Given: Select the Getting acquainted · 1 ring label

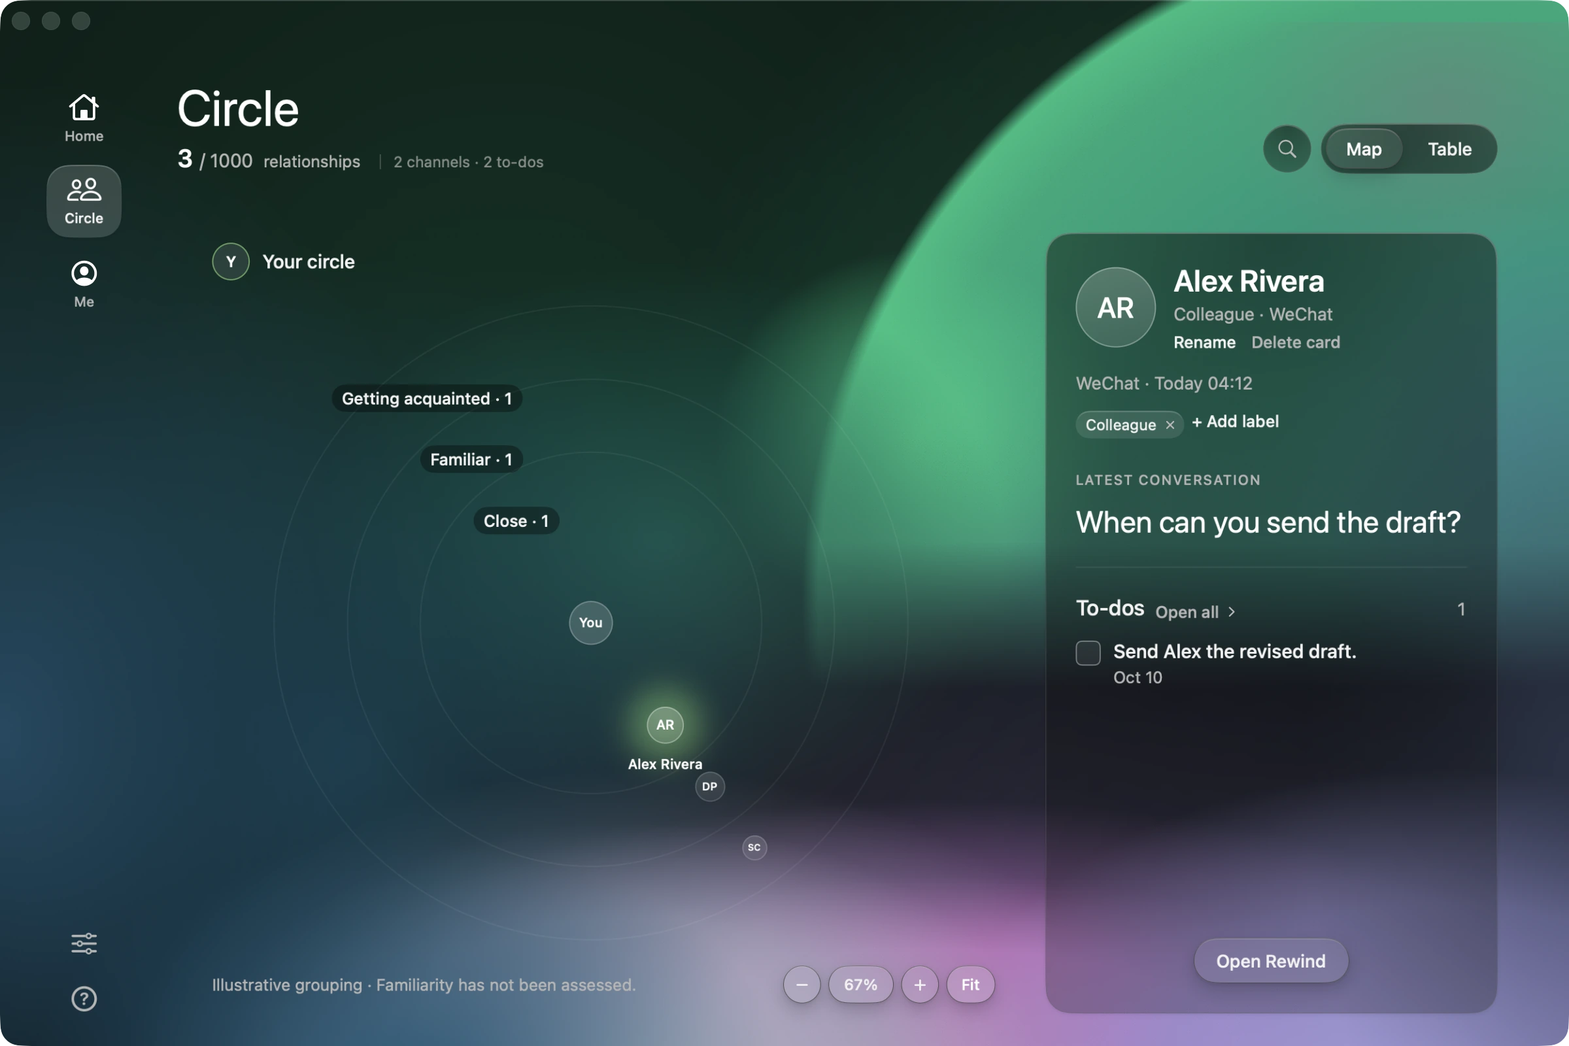Looking at the screenshot, I should 427,398.
